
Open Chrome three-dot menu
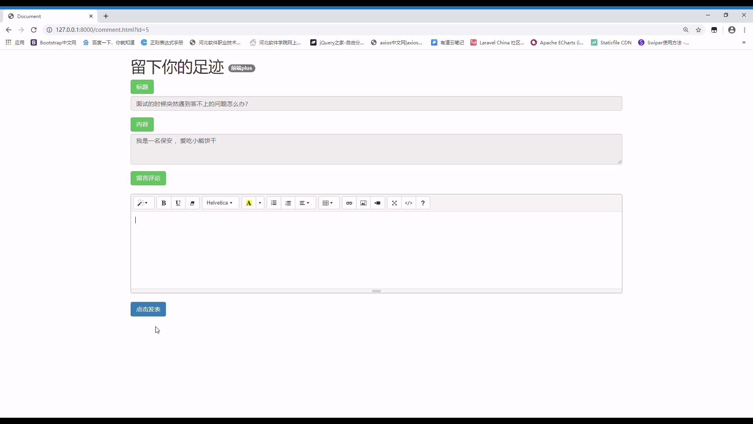(745, 30)
